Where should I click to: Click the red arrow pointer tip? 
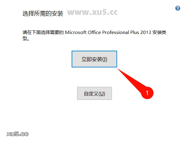118,70
